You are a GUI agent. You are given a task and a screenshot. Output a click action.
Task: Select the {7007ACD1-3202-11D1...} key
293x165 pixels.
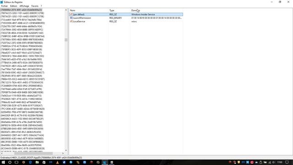[x=22, y=16]
